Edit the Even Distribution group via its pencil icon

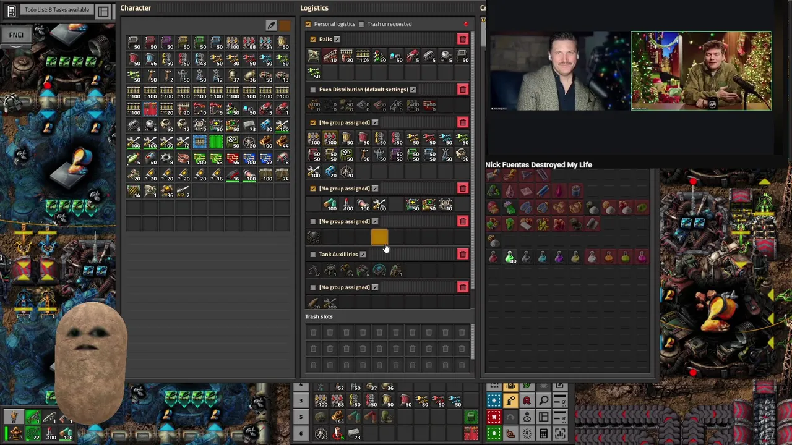coord(413,90)
